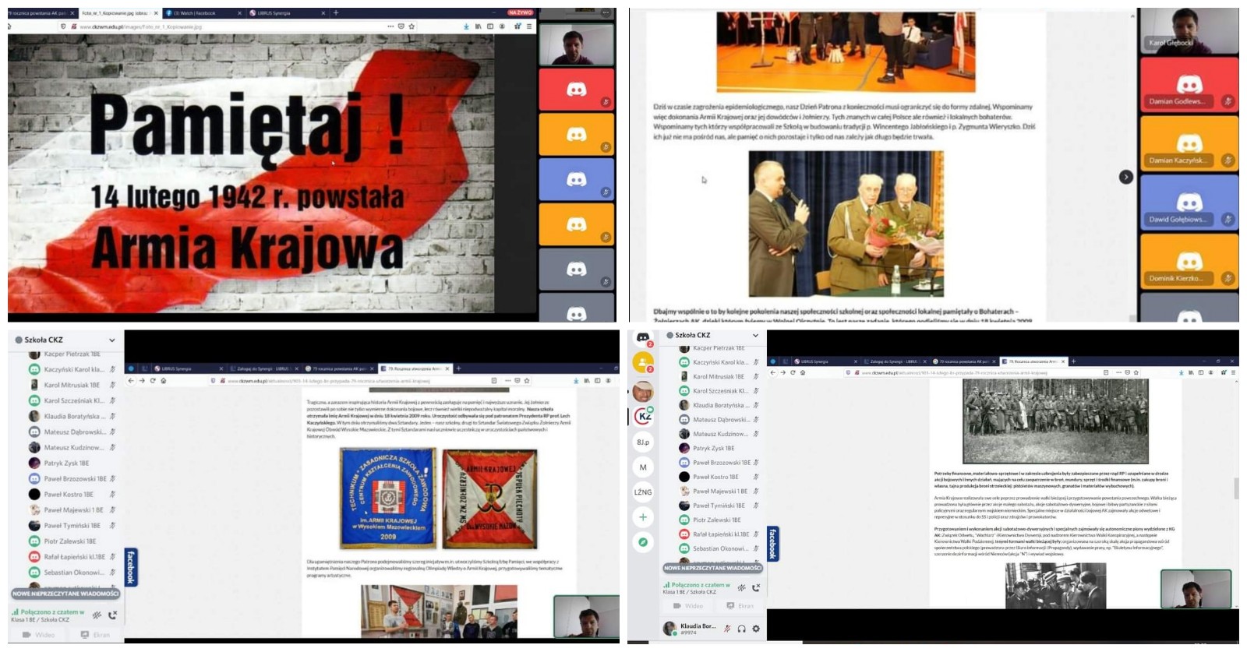
Task: Open hamburger menu in Foto_nr_1 window toolbar
Action: 528,26
